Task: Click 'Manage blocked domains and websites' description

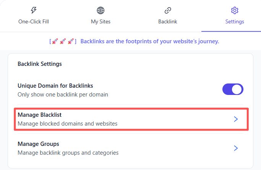Action: [x=67, y=124]
